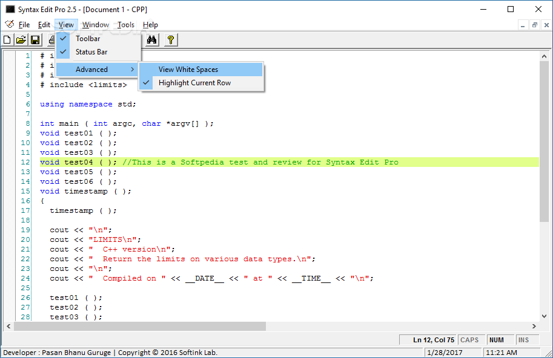Click the vertical scrollbar thumb
Viewport: 553px width, 358px height.
[x=544, y=142]
